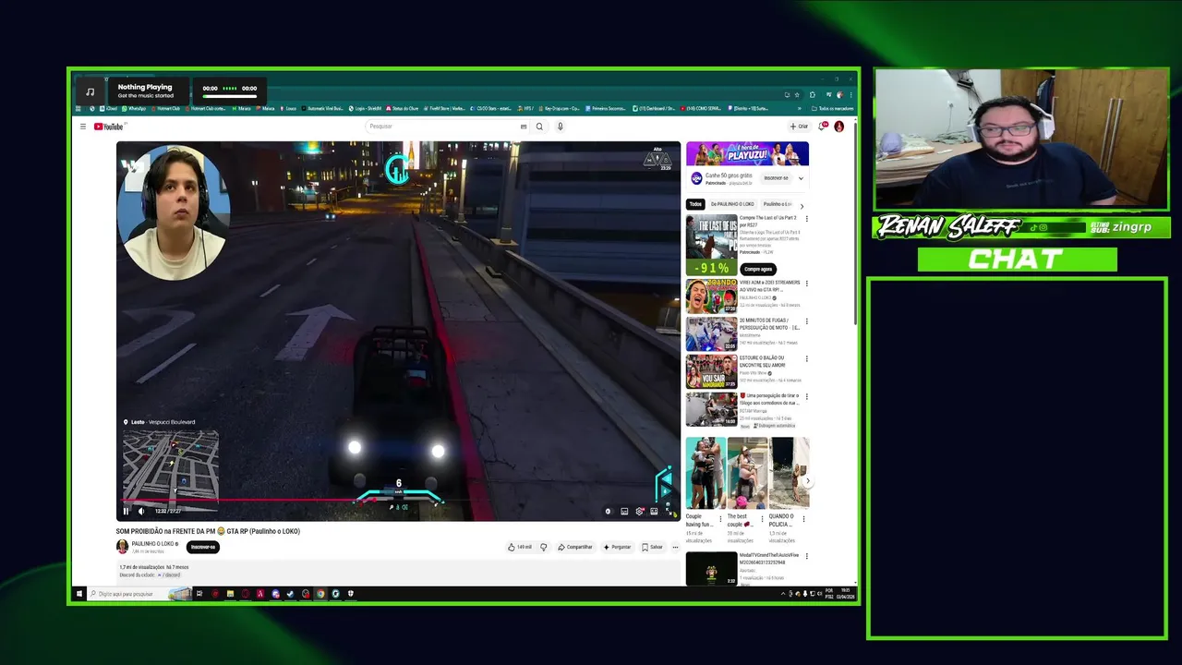Image resolution: width=1182 pixels, height=665 pixels.
Task: Go to the YouTube home logo
Action: 109,127
